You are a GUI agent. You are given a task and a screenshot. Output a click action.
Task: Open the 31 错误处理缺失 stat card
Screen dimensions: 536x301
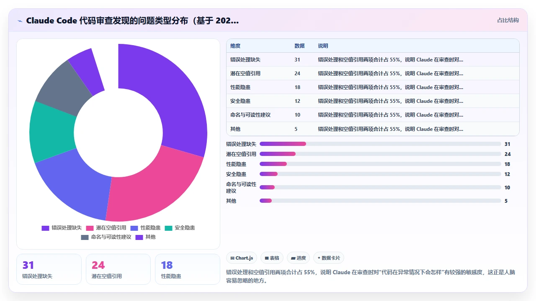(49, 269)
